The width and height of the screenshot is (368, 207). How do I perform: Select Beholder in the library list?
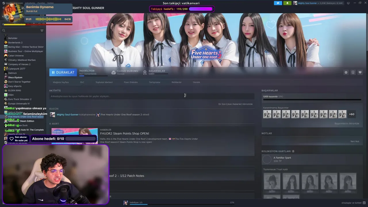13,38
